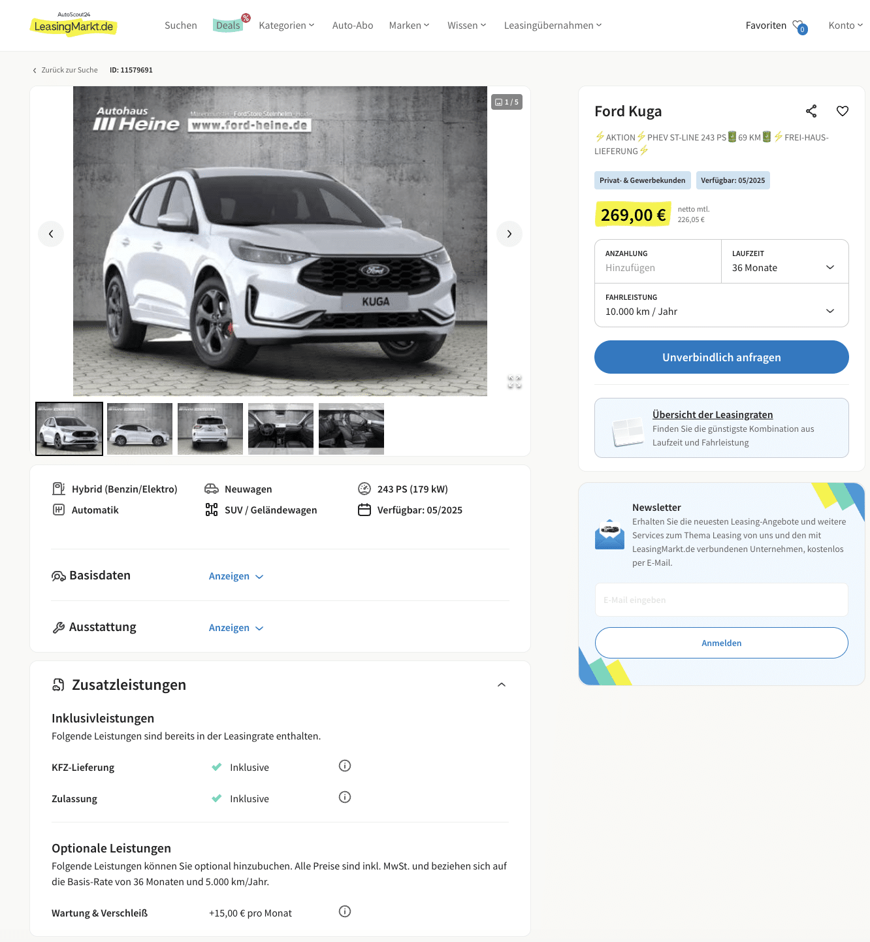Open info icon for Zulassung
The image size is (870, 942).
[x=345, y=797]
